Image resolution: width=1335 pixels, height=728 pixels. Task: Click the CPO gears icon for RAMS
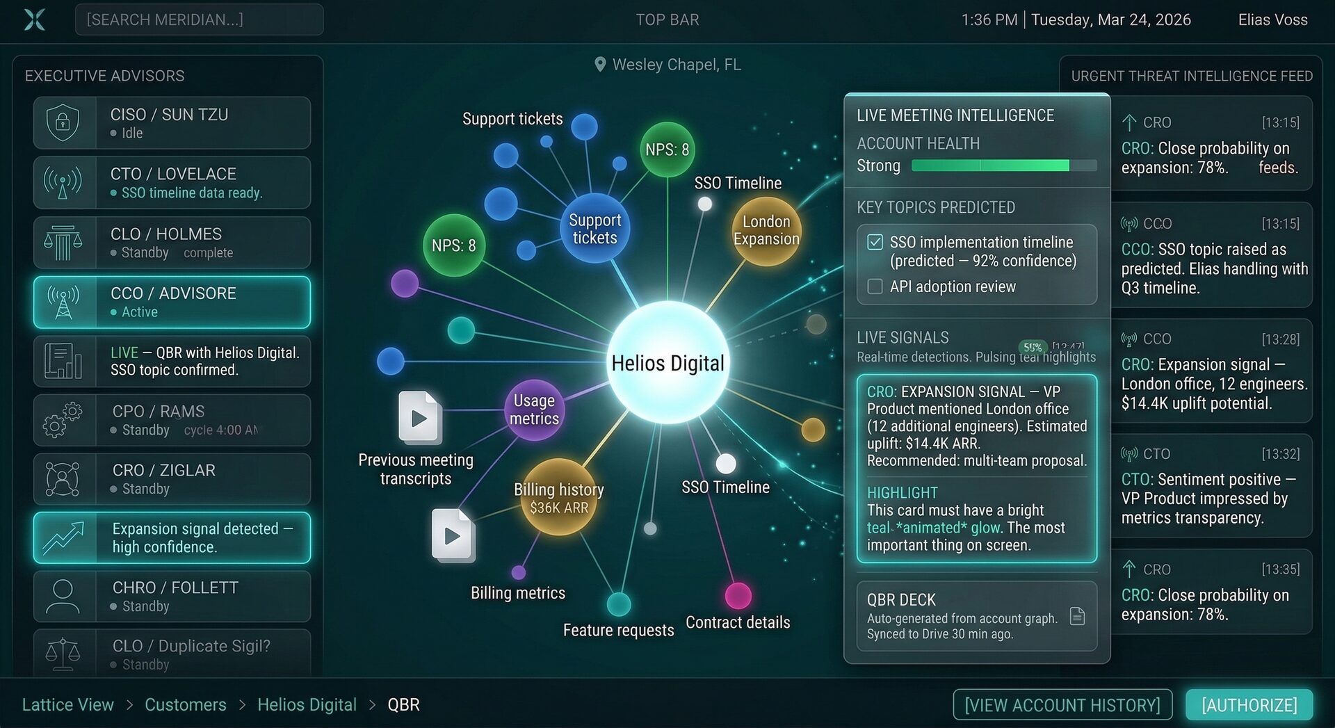pos(63,420)
